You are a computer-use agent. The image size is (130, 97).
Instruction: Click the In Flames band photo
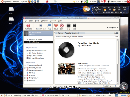coord(66,69)
